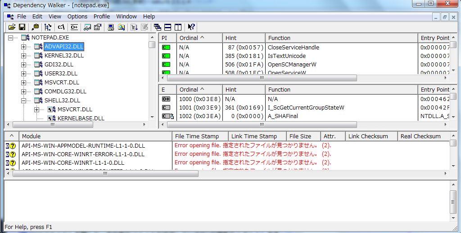This screenshot has width=461, height=233.
Task: Expand the KERNEL32.DLL tree node
Action: 24,56
